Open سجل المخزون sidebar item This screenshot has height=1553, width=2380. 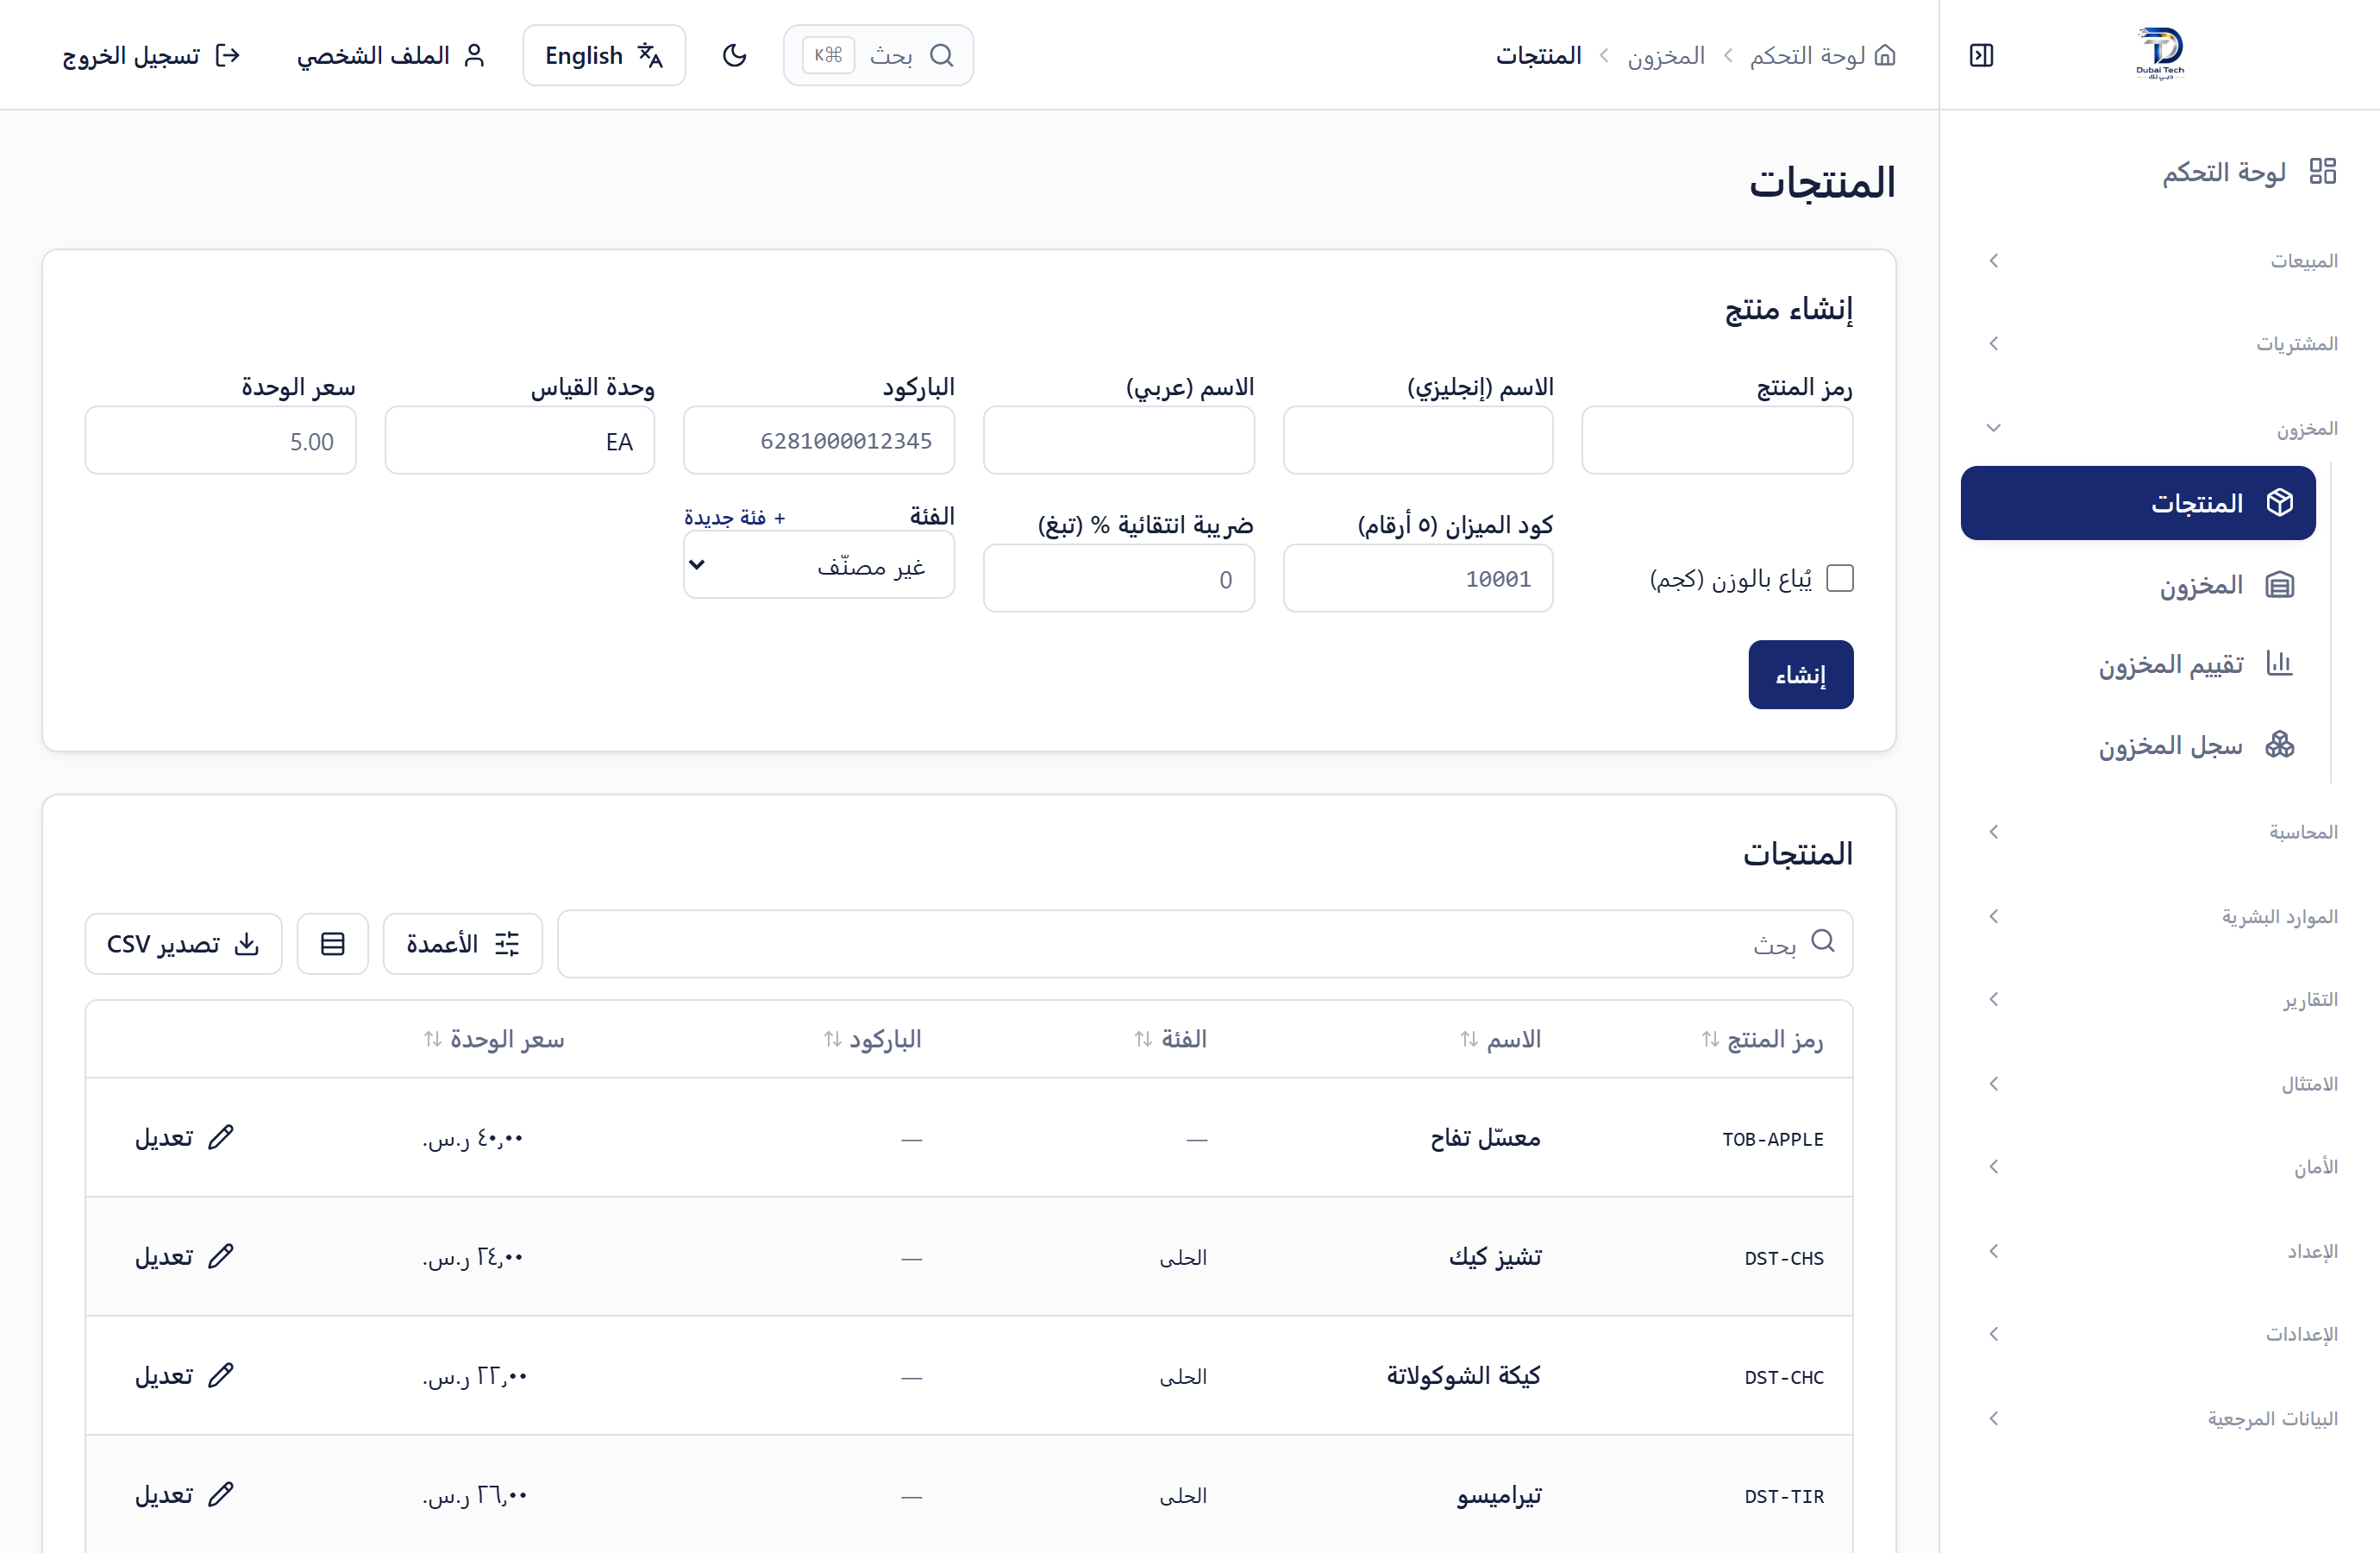point(2138,745)
